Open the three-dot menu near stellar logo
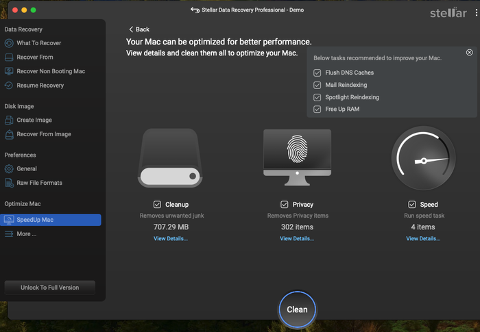This screenshot has width=480, height=332. tap(476, 12)
